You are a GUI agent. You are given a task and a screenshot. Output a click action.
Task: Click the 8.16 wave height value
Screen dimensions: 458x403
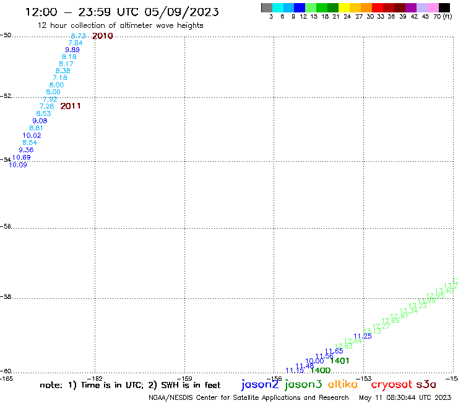69,57
